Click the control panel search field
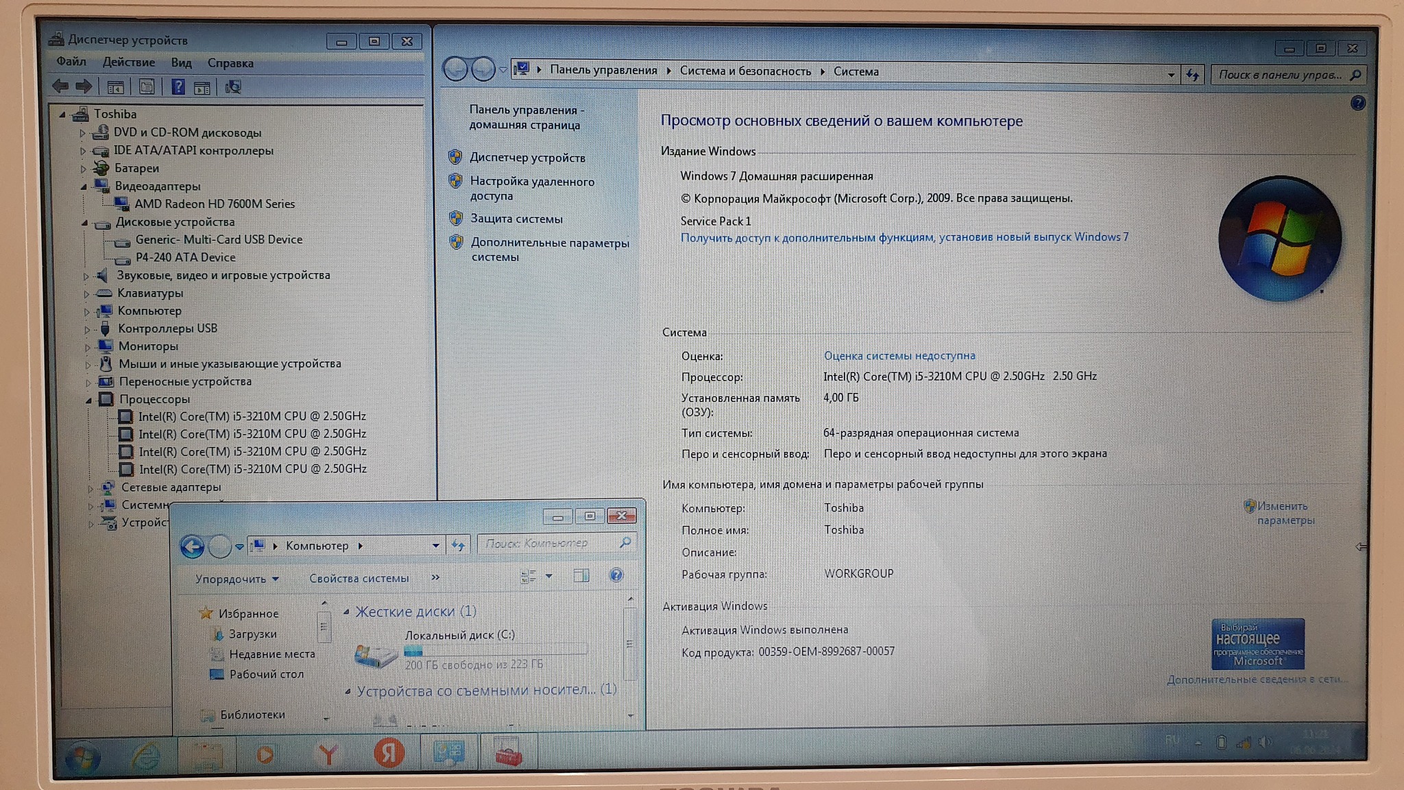 pos(1279,75)
